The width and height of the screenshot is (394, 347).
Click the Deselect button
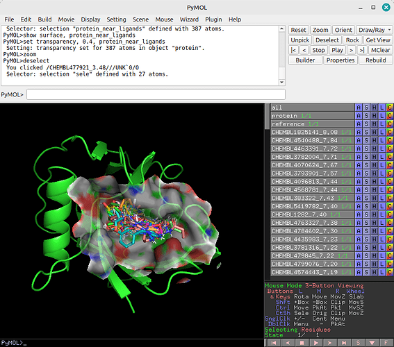(x=327, y=40)
